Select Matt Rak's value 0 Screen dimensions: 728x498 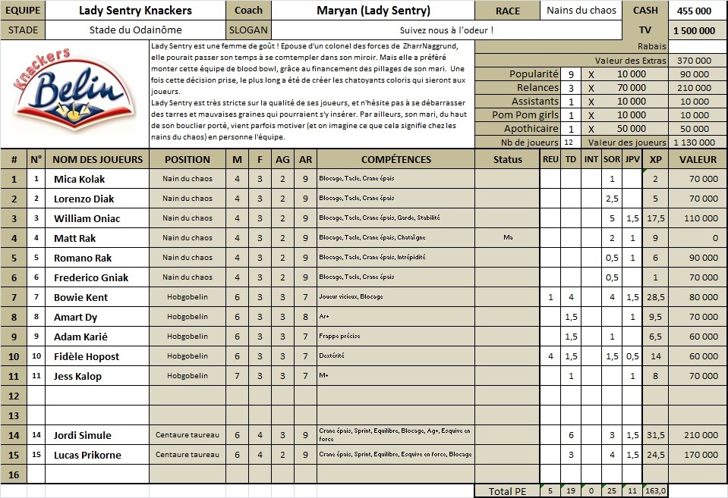[698, 238]
